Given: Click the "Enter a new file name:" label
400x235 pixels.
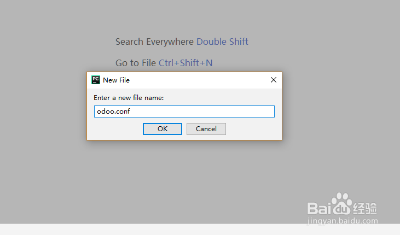Looking at the screenshot, I should coord(129,98).
